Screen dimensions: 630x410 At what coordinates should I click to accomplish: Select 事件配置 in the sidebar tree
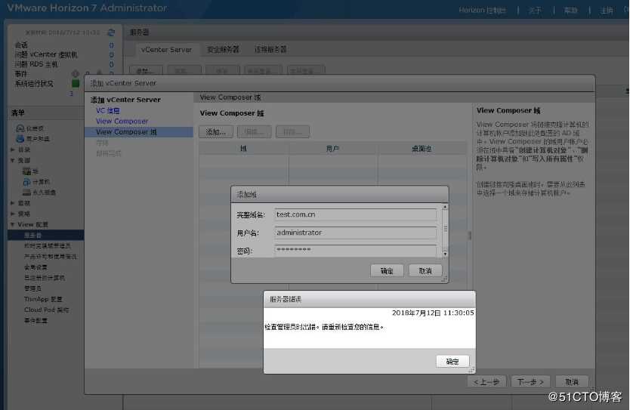click(36, 320)
